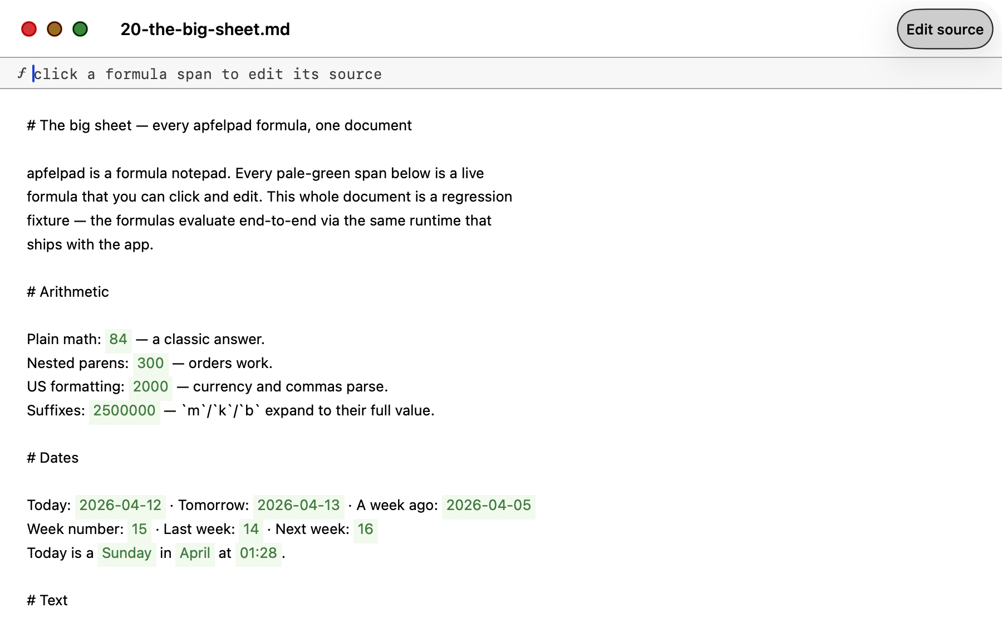Select the April month formula span

pyautogui.click(x=194, y=553)
